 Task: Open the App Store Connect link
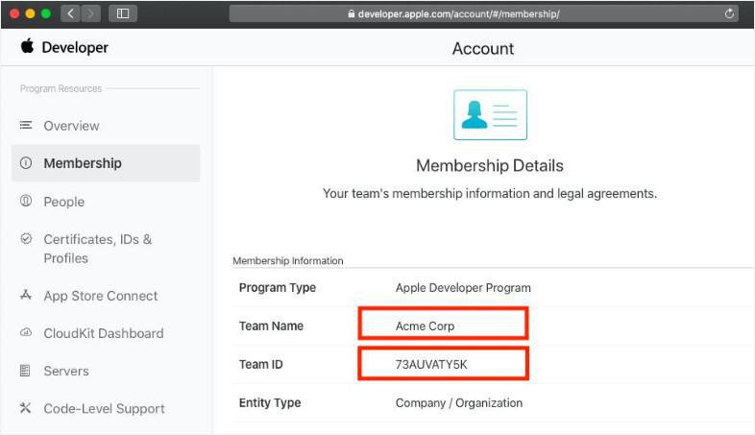pos(100,296)
